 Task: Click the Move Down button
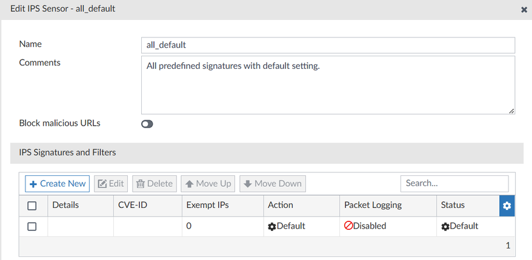tap(273, 183)
